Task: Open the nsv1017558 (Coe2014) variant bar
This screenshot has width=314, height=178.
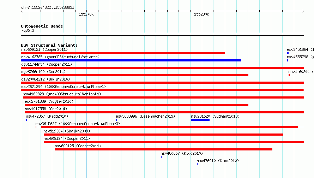Action: pyautogui.click(x=165, y=112)
